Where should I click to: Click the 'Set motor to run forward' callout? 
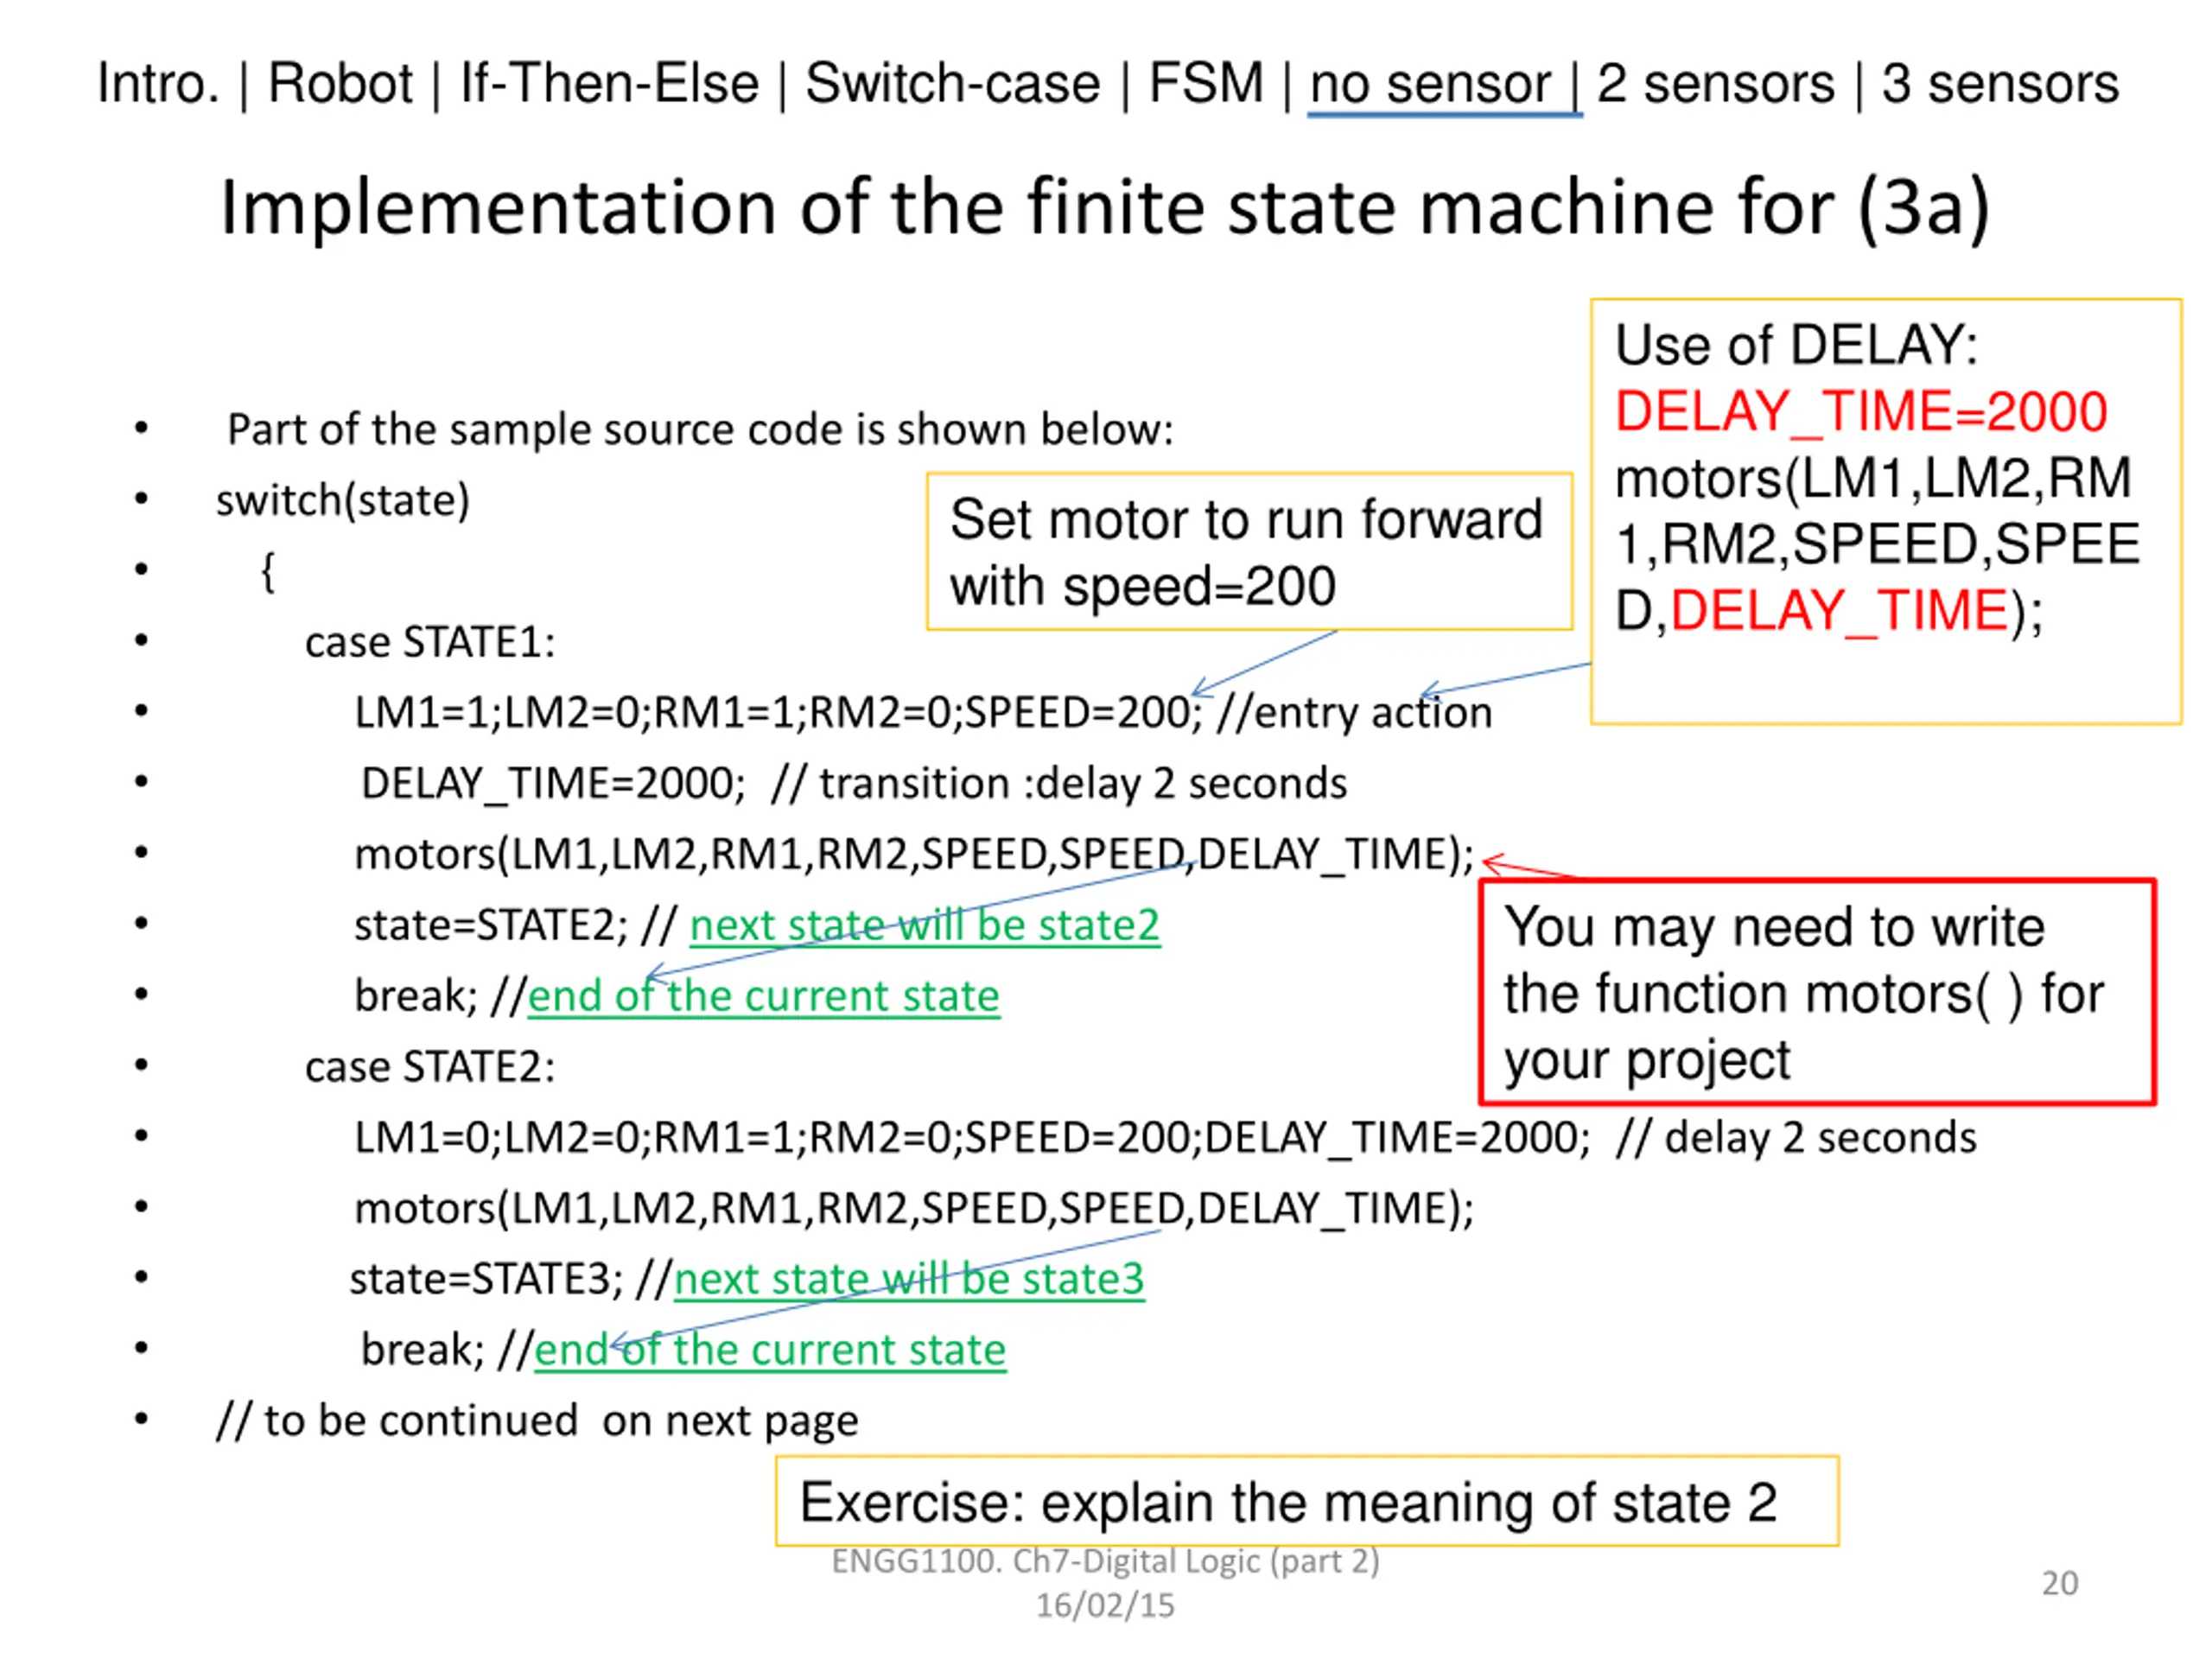pos(1250,552)
